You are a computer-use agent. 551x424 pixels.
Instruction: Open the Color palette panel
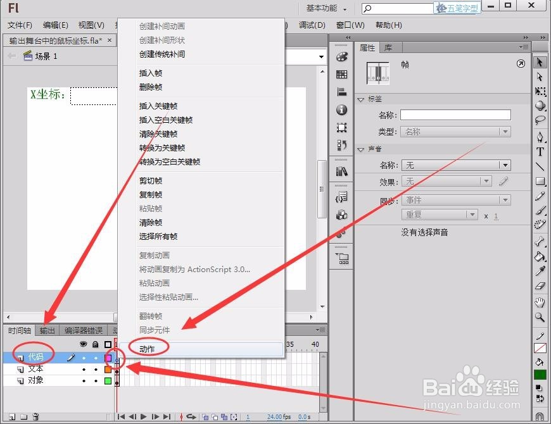[341, 57]
